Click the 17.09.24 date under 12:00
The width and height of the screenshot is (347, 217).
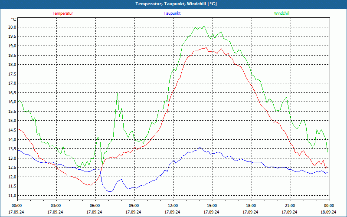point(172,212)
